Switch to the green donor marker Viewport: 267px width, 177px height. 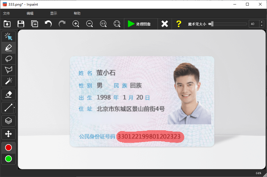[8, 159]
